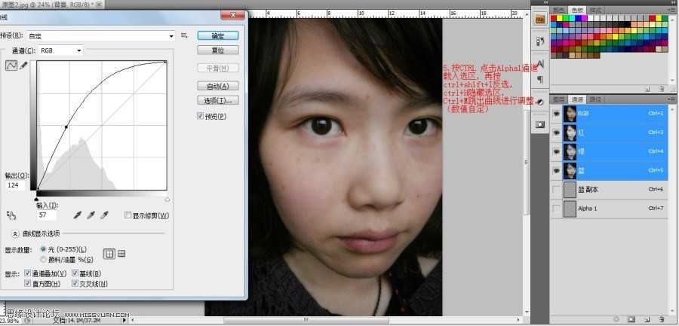Pick the white point eyedropper
The height and width of the screenshot is (326, 679).
pos(104,215)
